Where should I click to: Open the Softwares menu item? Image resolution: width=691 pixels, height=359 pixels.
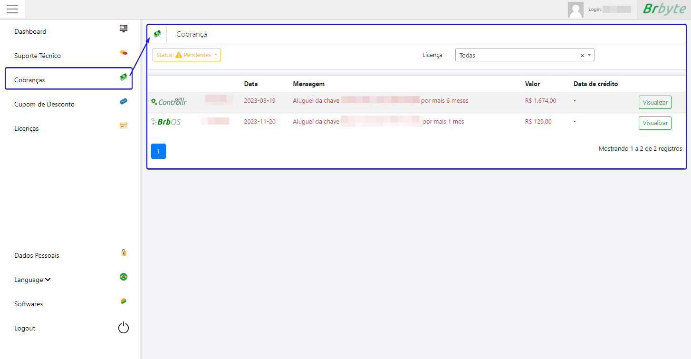coord(29,304)
